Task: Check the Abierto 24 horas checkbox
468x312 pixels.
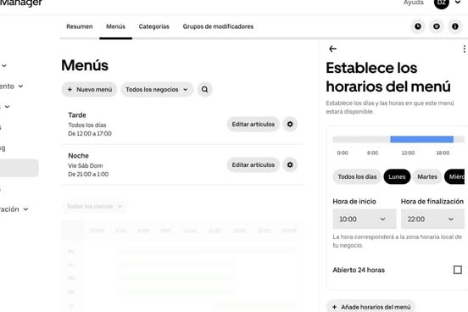Action: point(458,270)
